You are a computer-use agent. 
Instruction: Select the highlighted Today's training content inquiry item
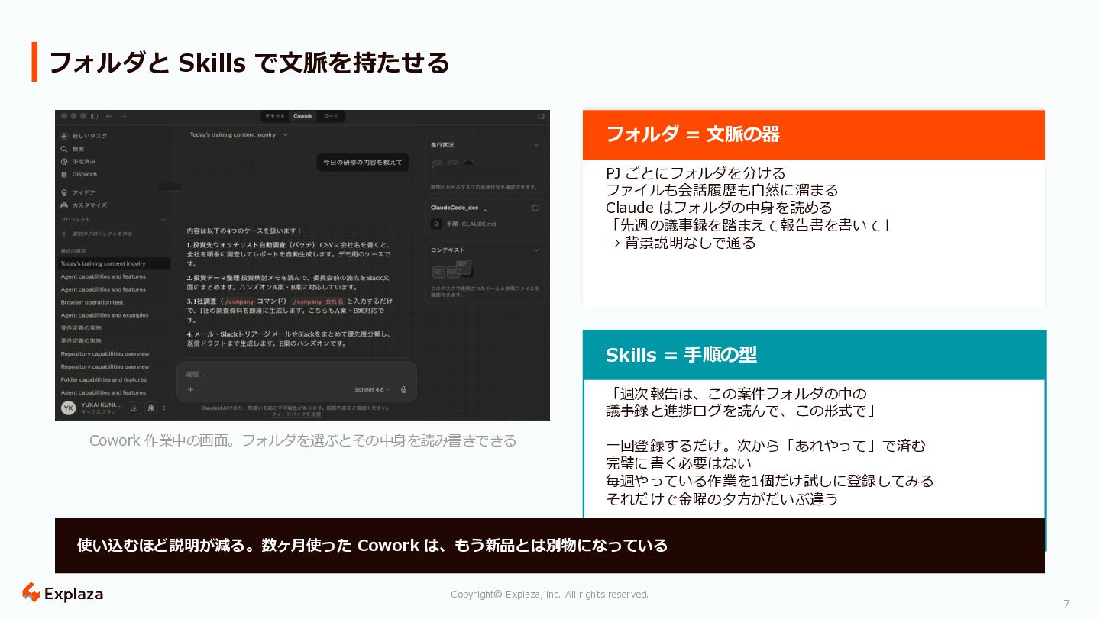(115, 263)
